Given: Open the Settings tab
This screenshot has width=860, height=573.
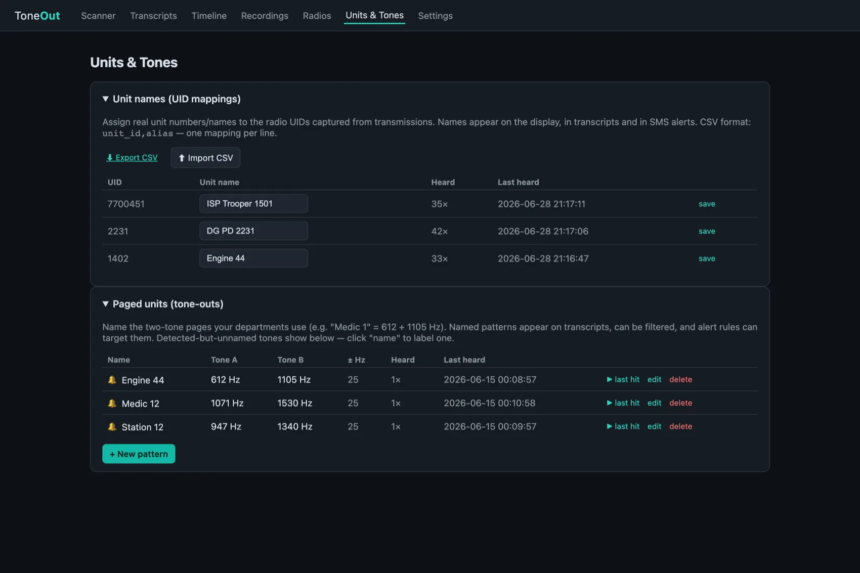Looking at the screenshot, I should 435,16.
